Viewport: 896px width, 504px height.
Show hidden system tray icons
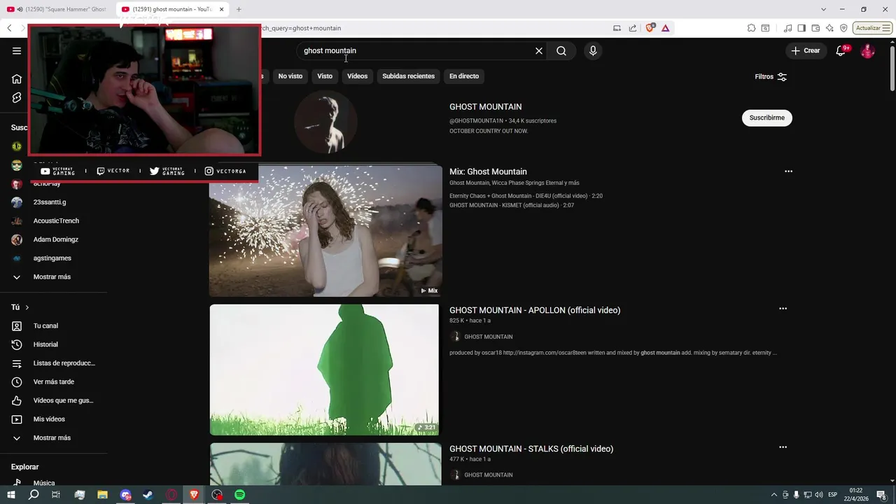click(773, 495)
